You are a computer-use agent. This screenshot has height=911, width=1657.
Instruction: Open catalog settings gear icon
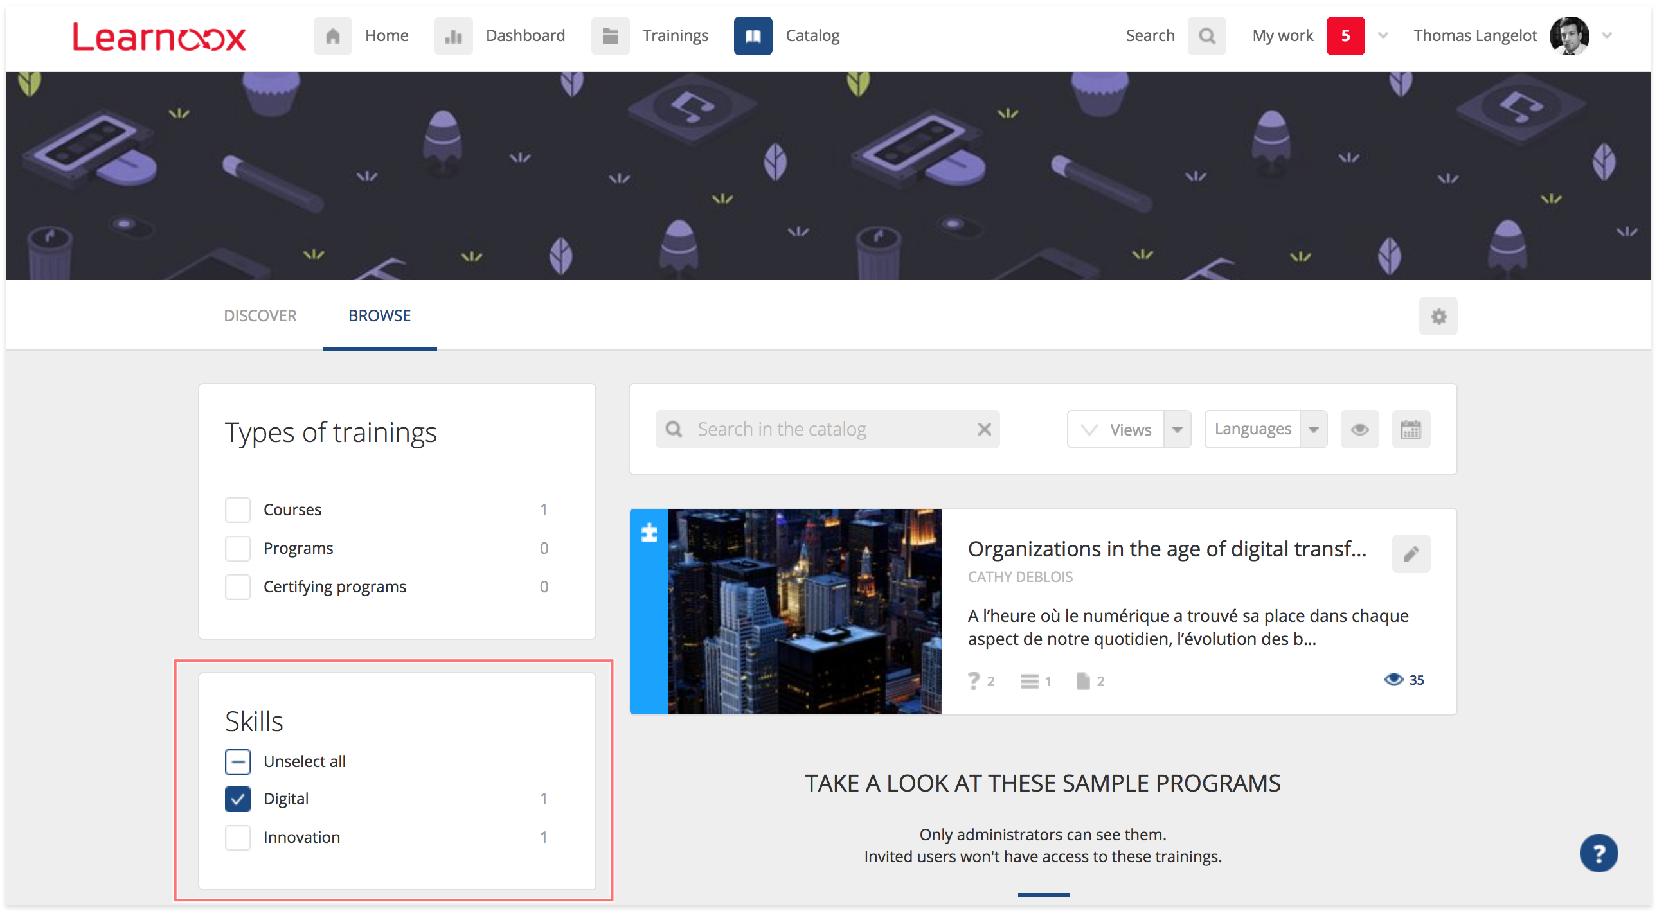click(x=1438, y=315)
